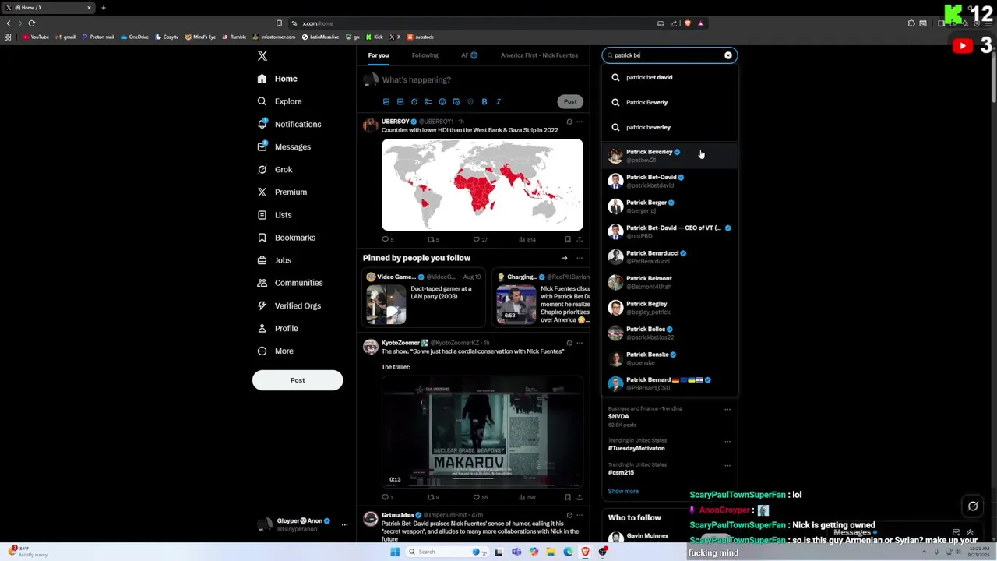The width and height of the screenshot is (997, 561).
Task: Open more options on KyotoZoomer post
Action: pyautogui.click(x=579, y=343)
